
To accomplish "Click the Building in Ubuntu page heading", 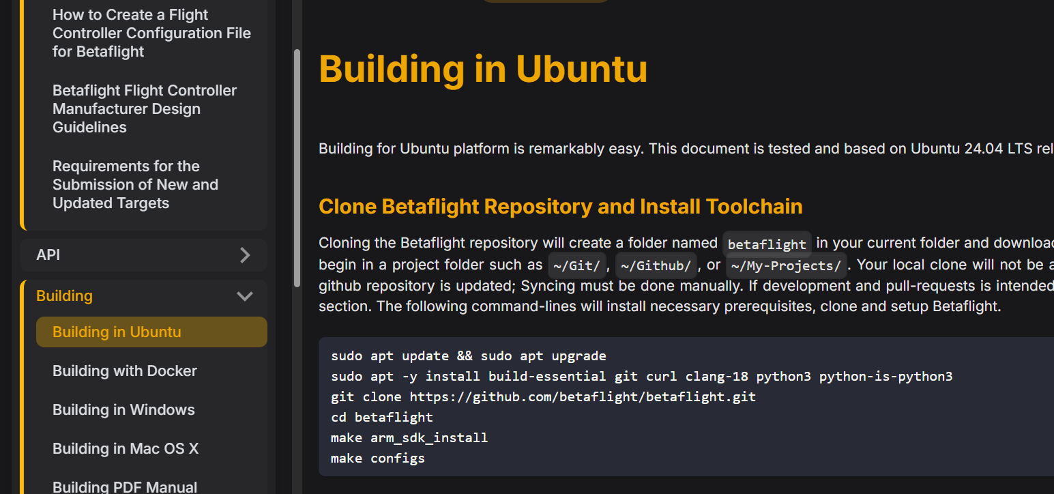I will [x=483, y=69].
